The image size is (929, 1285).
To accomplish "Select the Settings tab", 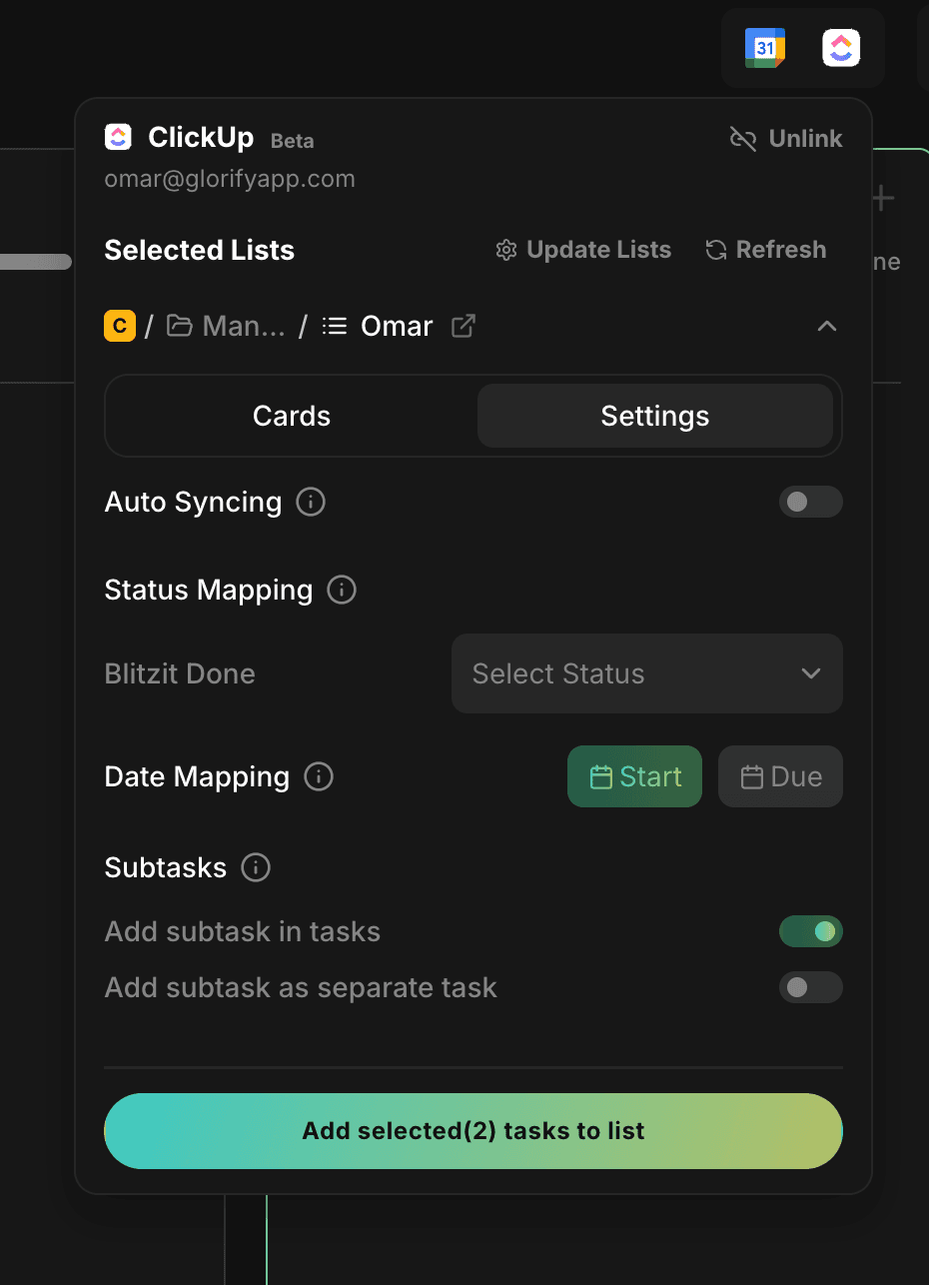I will 655,416.
